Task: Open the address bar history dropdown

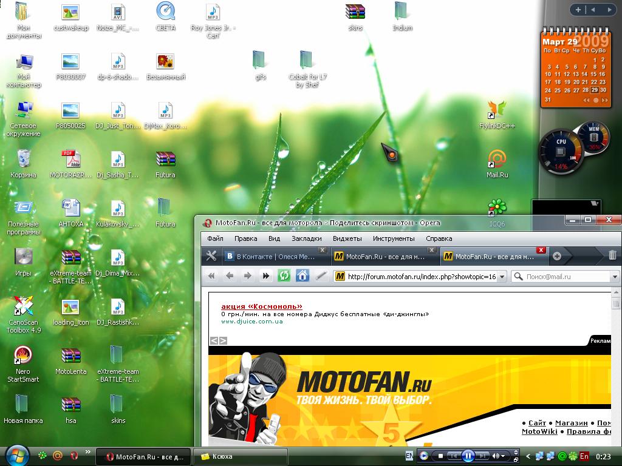Action: [502, 277]
